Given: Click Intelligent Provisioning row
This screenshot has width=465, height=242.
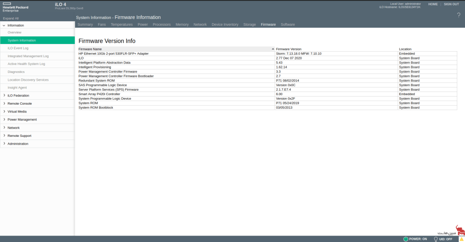Looking at the screenshot, I should coord(267,67).
